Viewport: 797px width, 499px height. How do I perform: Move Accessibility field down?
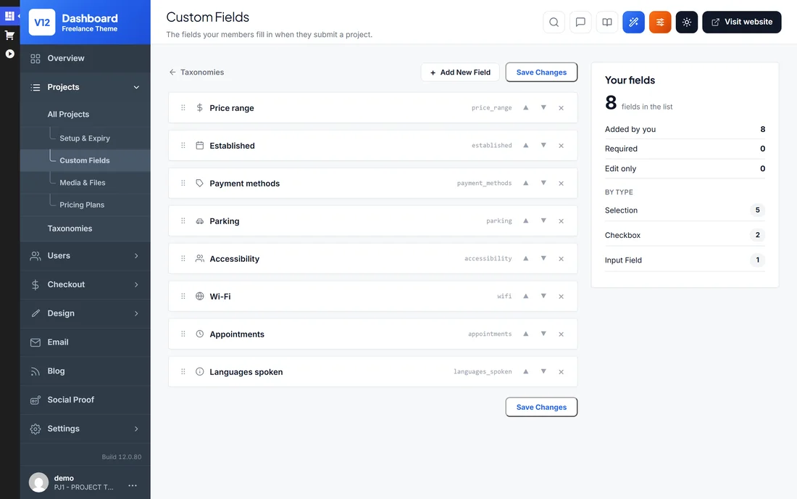[x=543, y=258]
